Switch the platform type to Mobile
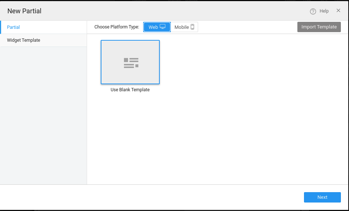349x211 pixels. point(184,27)
